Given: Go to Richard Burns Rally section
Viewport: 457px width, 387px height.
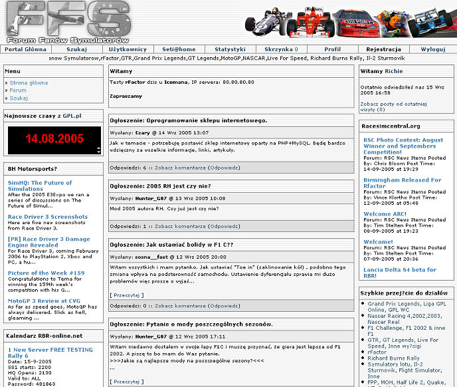Looking at the screenshot, I should point(393,358).
